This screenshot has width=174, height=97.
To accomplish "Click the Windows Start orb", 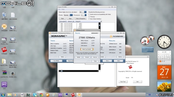I will [3, 95].
